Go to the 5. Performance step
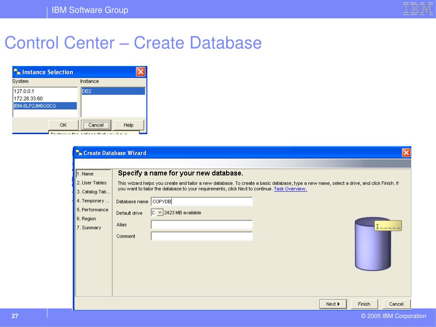 click(93, 209)
